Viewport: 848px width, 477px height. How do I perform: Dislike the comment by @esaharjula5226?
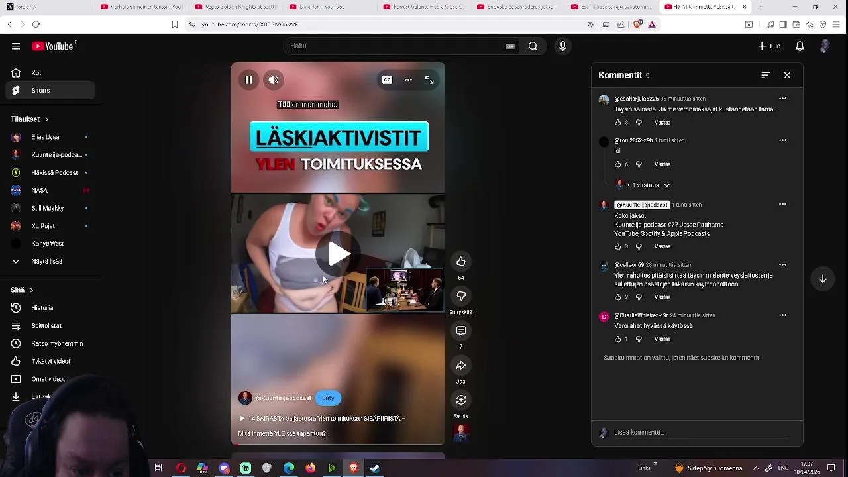tap(639, 123)
